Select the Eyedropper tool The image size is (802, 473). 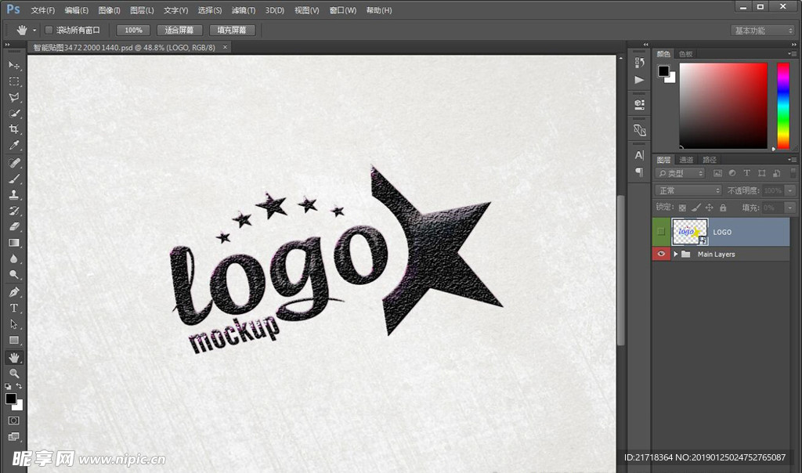[x=14, y=146]
